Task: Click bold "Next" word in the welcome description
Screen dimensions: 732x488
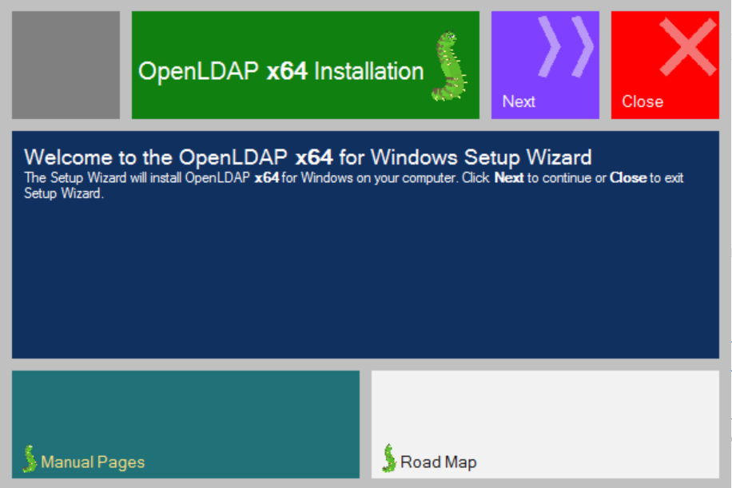Action: pyautogui.click(x=509, y=178)
